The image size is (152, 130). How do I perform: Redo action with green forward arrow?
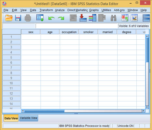(x=61, y=18)
